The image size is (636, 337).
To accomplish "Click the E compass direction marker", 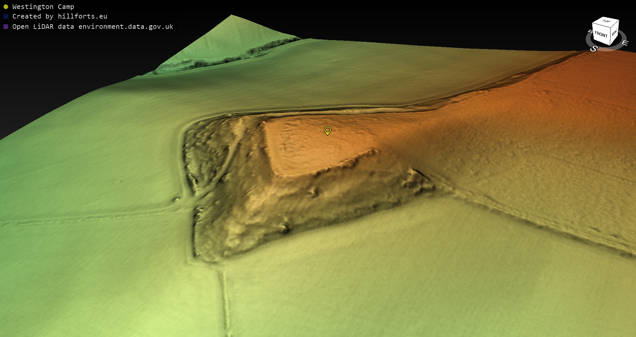I will click(x=624, y=43).
